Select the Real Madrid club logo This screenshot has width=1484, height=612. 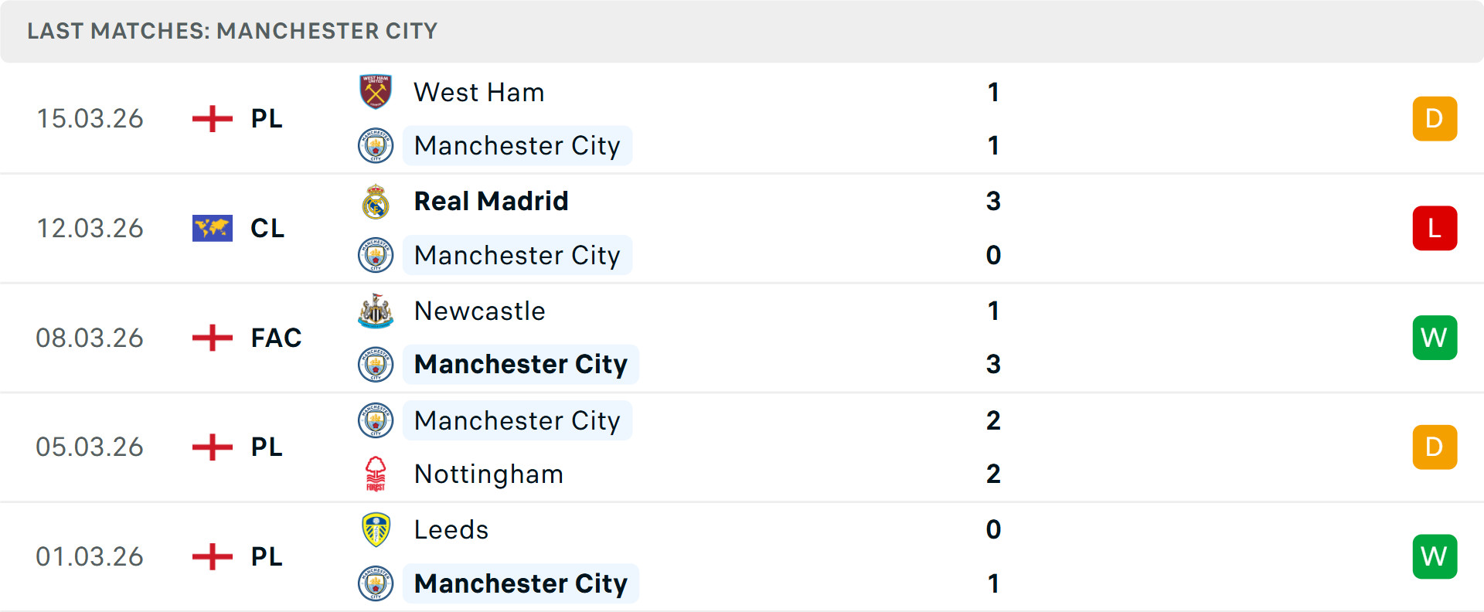point(376,202)
